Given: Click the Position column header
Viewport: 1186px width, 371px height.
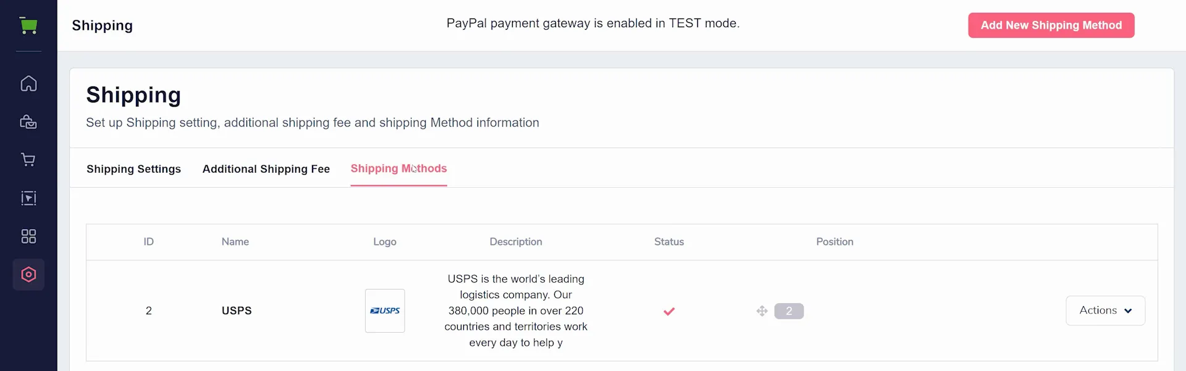Looking at the screenshot, I should (x=835, y=242).
